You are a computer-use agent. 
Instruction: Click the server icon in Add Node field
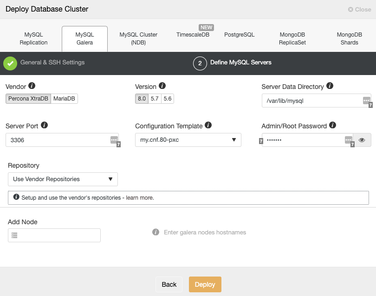point(14,235)
